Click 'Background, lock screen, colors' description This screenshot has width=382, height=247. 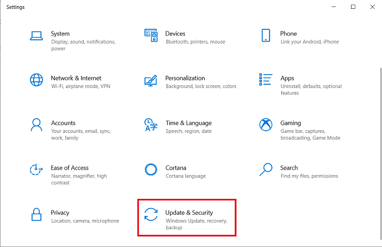tap(201, 86)
